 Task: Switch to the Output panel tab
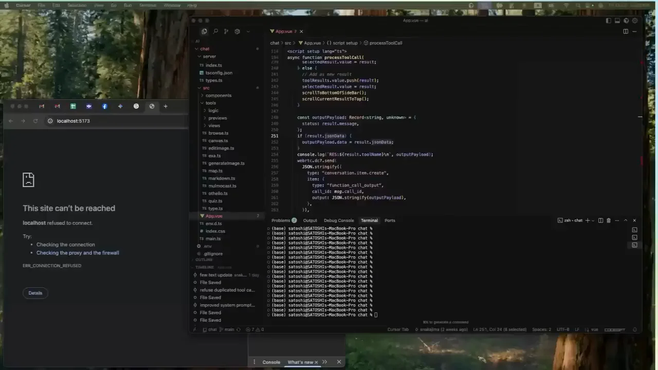[x=310, y=220]
